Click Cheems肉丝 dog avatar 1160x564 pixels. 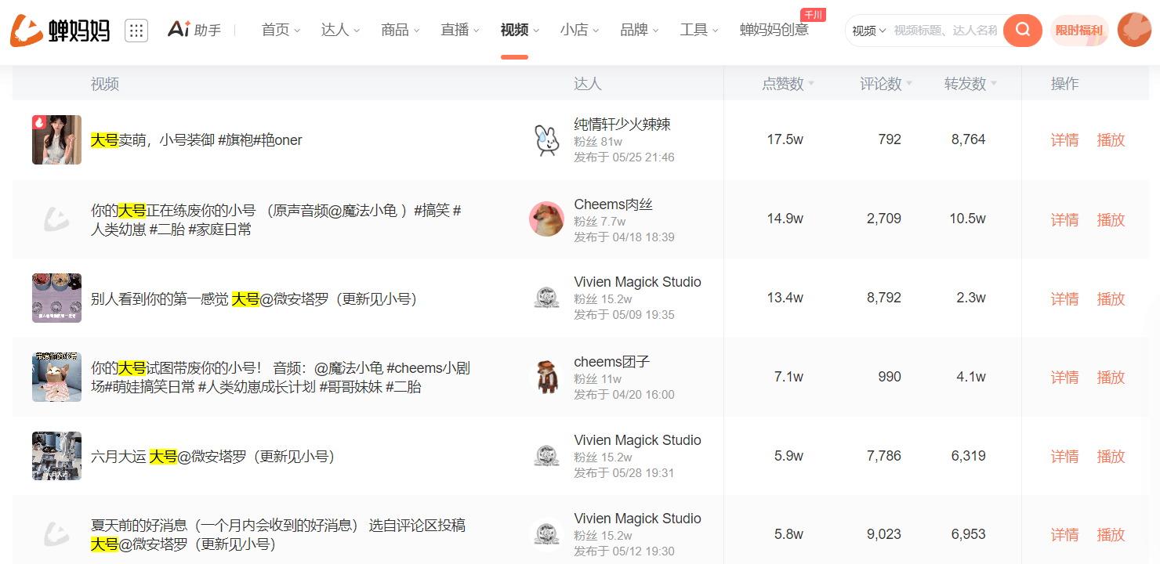click(x=546, y=219)
